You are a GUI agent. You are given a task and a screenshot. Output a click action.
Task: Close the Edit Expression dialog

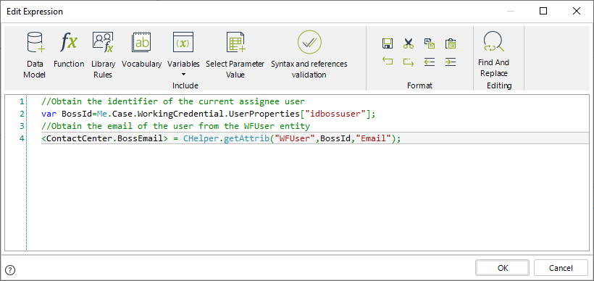577,12
